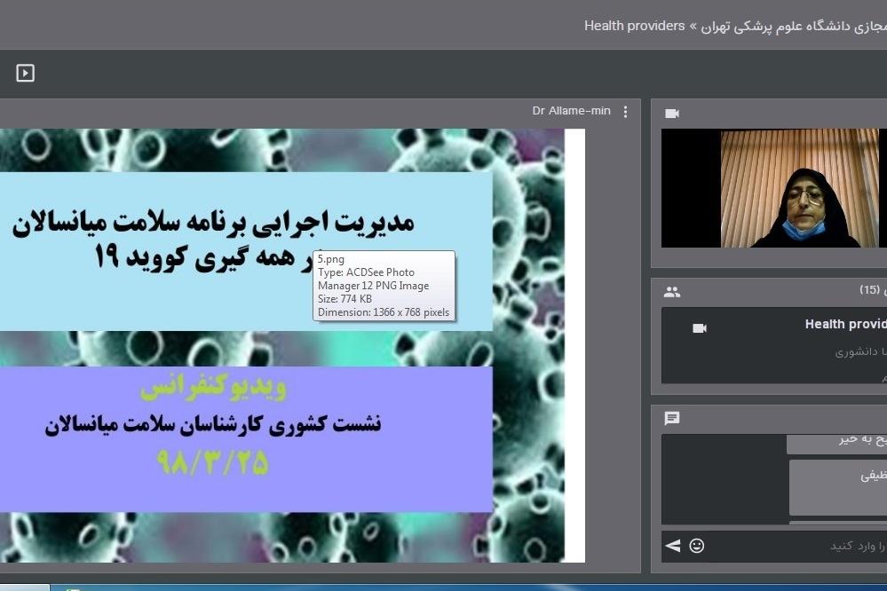
Task: Click the chat message ending in ظیفی
Action: [873, 476]
